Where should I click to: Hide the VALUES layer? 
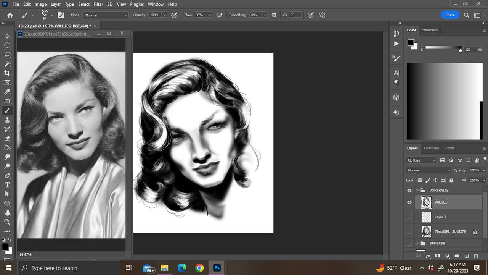coord(409,202)
